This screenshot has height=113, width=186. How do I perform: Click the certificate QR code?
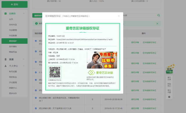55,72
